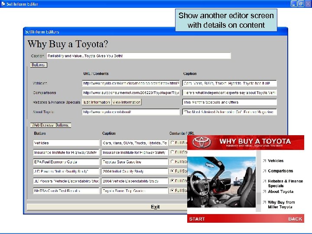Click the Contents / URL column header
The image size is (312, 234).
[x=182, y=133]
